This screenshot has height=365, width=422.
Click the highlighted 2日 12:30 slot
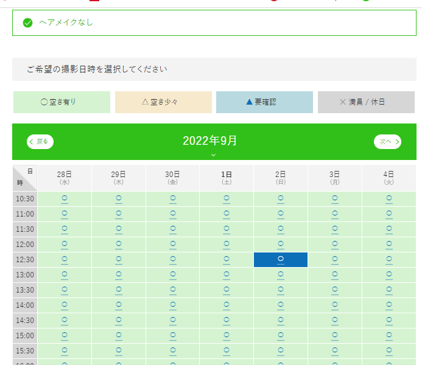pyautogui.click(x=281, y=259)
